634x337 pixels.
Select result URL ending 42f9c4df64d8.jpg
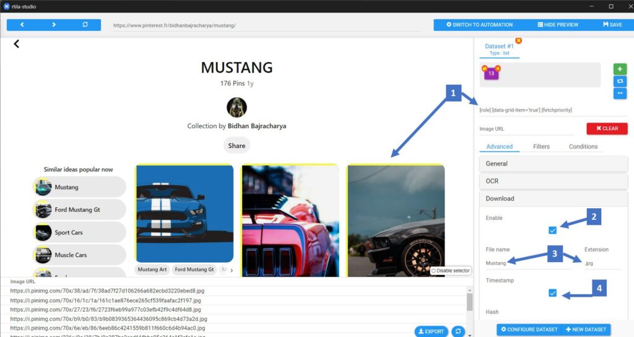(x=105, y=310)
